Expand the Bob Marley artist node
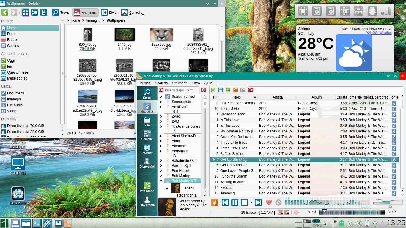406x228 pixels. (161, 176)
